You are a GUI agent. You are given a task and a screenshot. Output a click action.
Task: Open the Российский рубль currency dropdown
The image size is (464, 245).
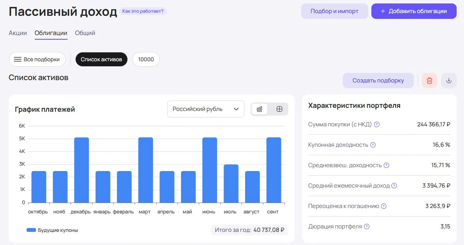(206, 109)
